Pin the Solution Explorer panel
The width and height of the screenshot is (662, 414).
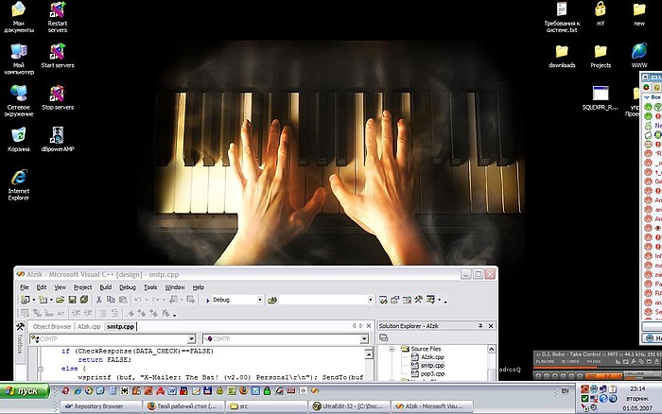[476, 326]
